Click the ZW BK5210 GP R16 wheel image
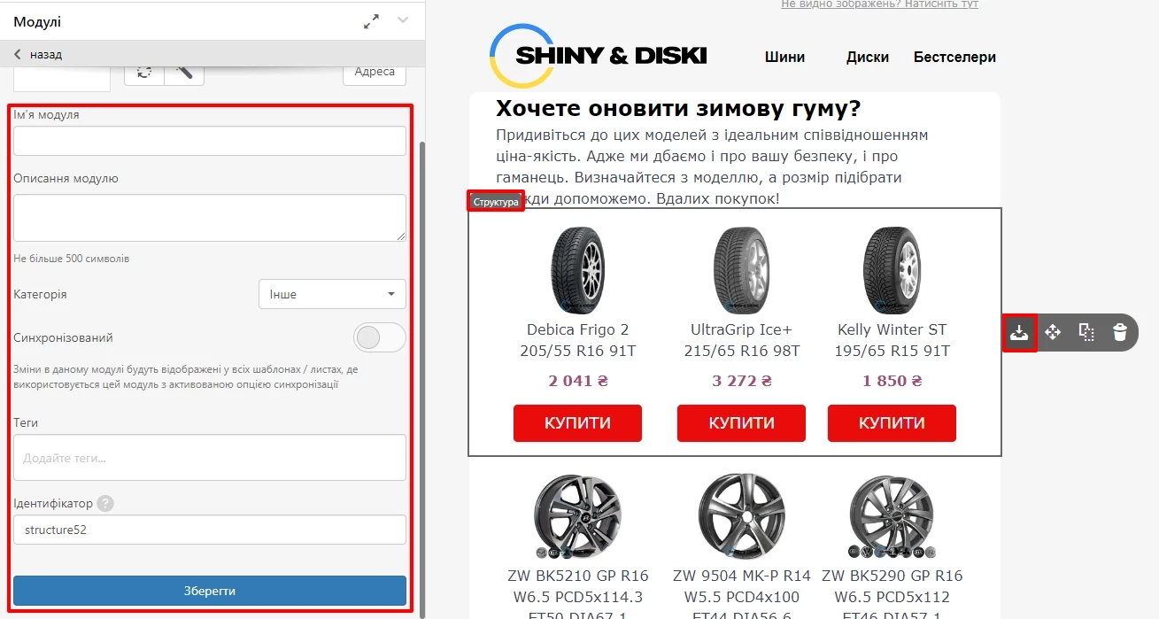The height and width of the screenshot is (619, 1159). click(x=577, y=516)
